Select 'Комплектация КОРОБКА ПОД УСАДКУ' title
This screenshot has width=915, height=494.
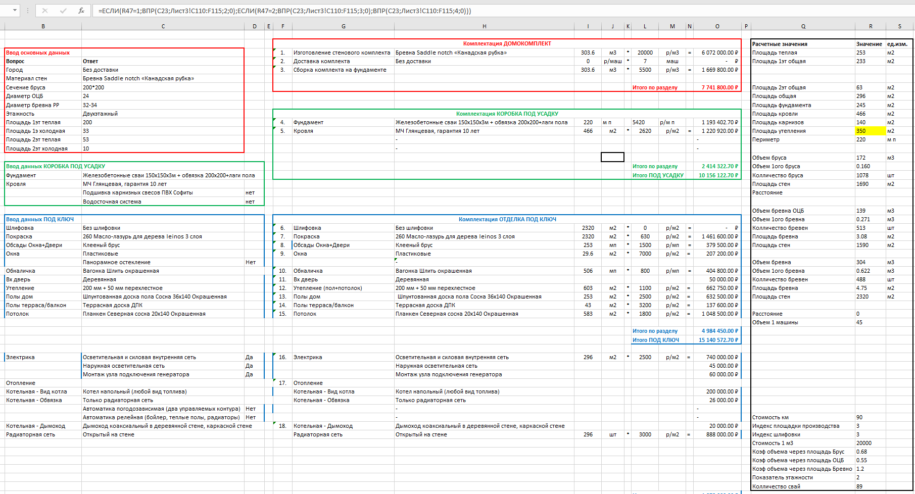[507, 114]
